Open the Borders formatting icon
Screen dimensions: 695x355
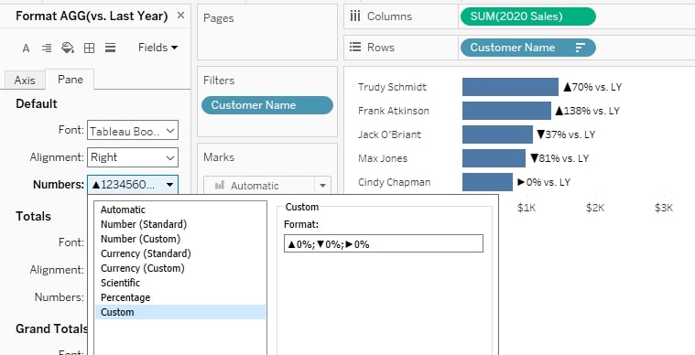[89, 48]
